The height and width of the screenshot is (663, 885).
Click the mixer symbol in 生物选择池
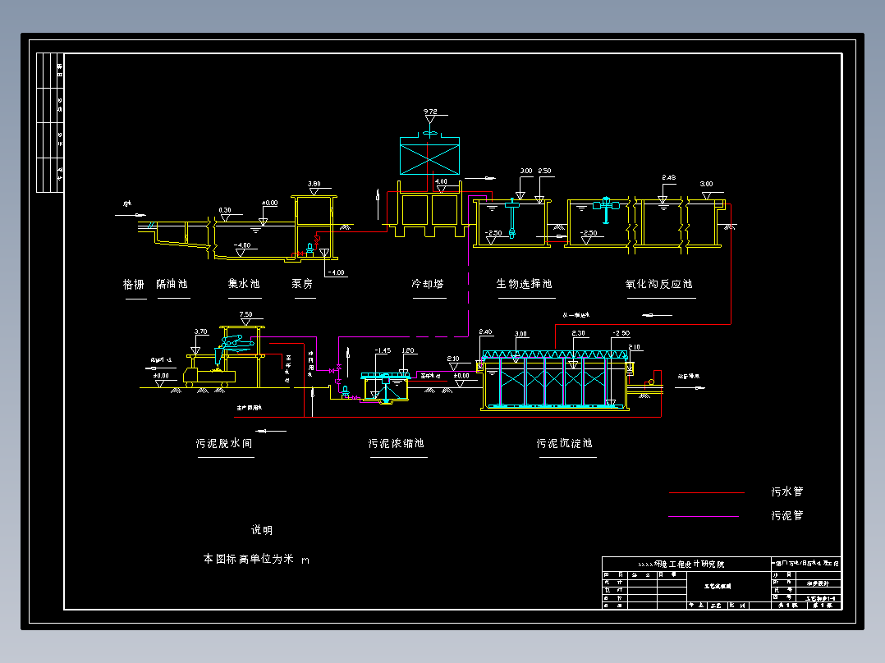512,218
